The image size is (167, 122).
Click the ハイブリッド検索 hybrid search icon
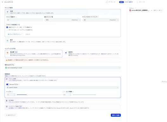pyautogui.click(x=7, y=107)
